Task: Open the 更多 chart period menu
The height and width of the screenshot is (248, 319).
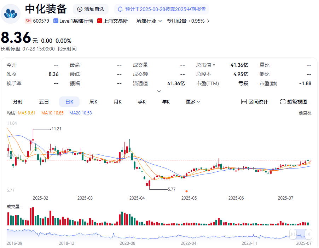Action: [193, 102]
